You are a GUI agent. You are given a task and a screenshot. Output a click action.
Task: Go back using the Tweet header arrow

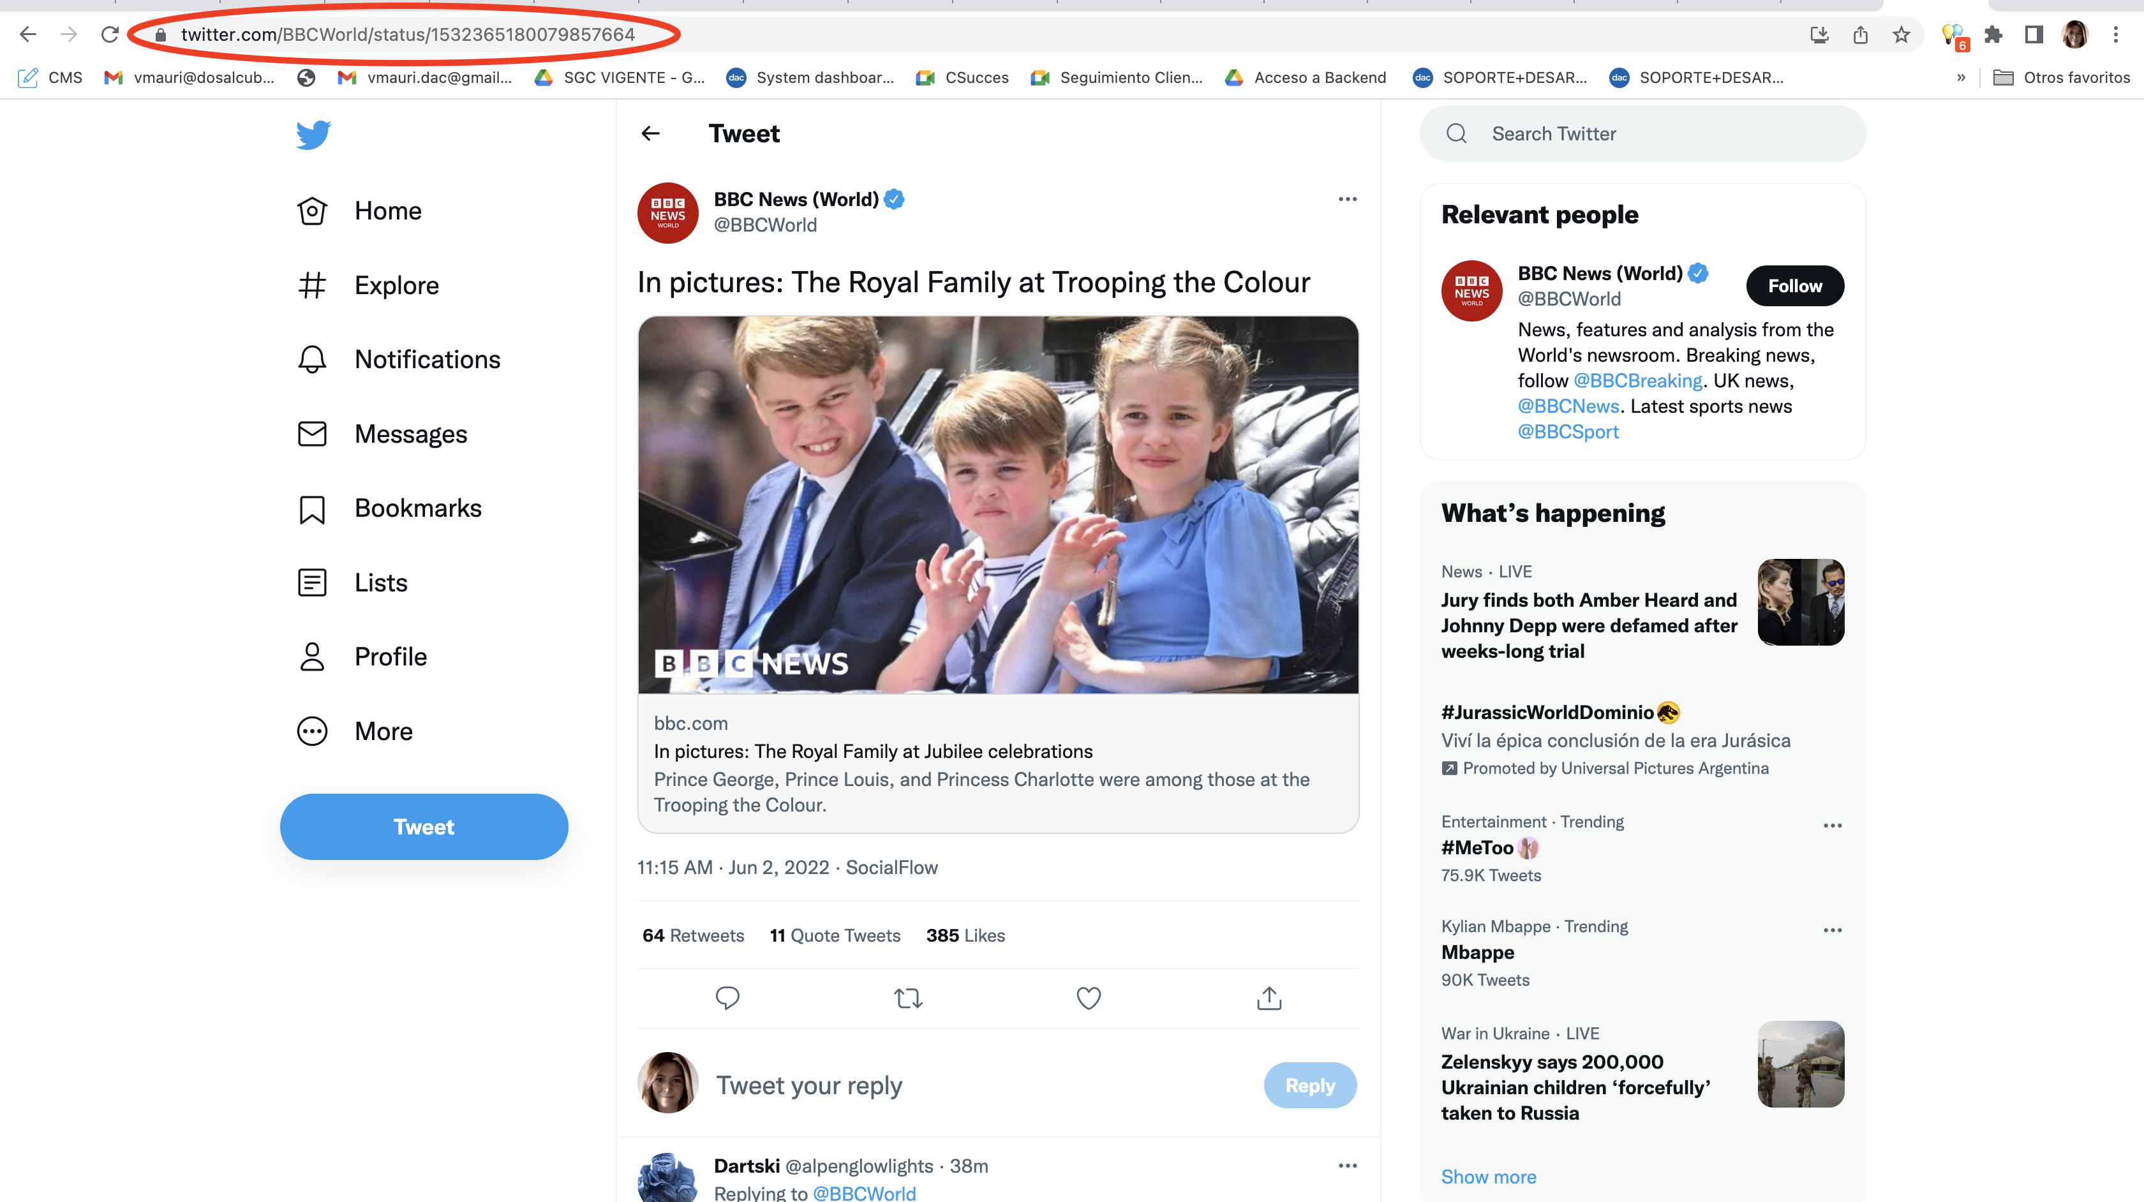[651, 133]
